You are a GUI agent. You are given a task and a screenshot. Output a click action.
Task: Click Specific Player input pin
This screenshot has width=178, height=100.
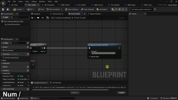(90, 57)
